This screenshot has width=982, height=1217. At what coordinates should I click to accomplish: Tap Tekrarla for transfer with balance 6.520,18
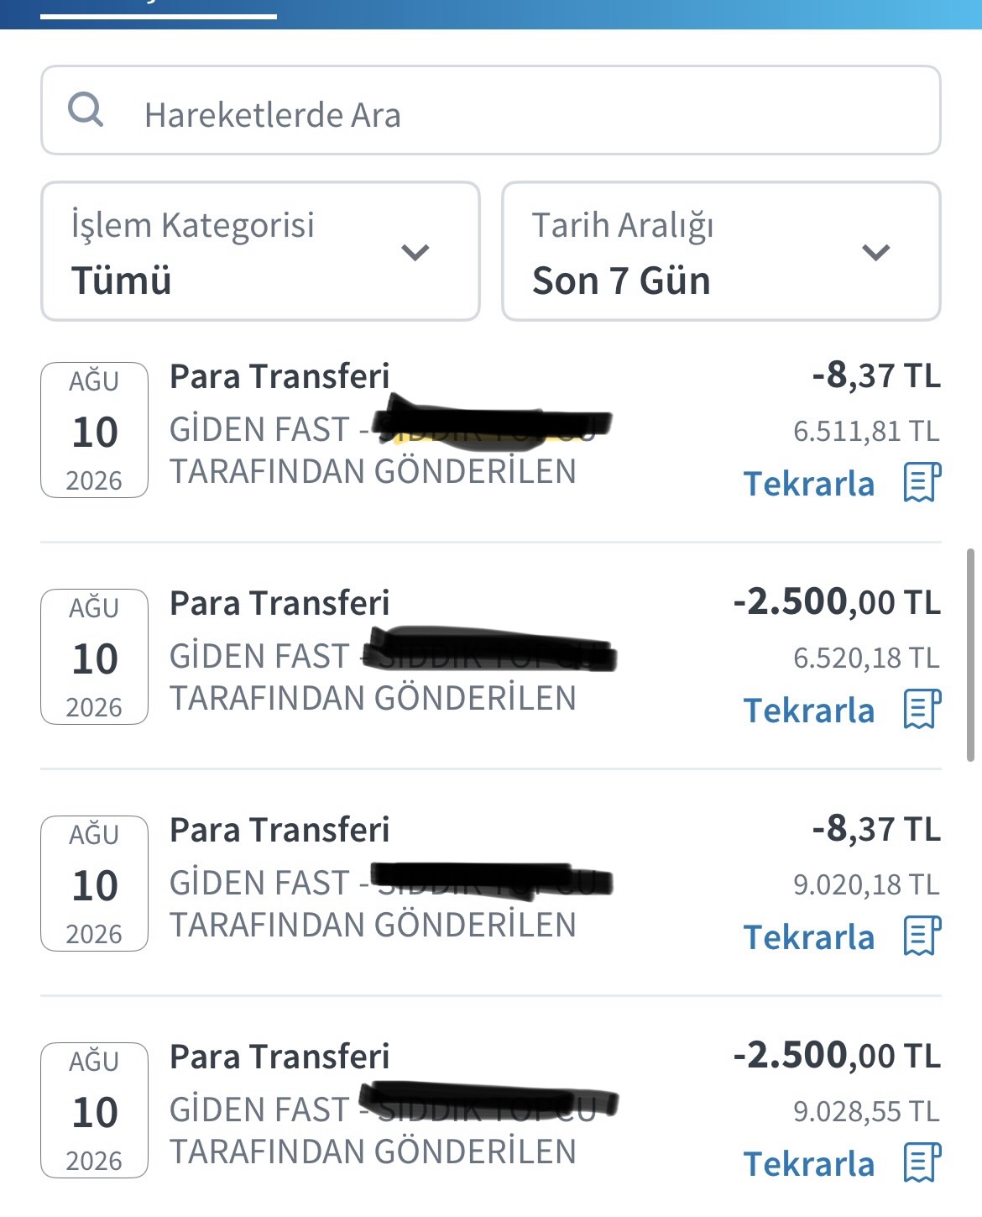point(809,711)
